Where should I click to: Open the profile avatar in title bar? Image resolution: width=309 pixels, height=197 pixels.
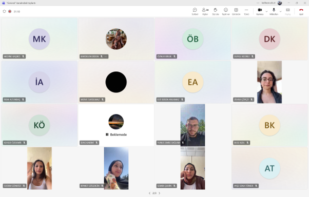click(x=280, y=3)
